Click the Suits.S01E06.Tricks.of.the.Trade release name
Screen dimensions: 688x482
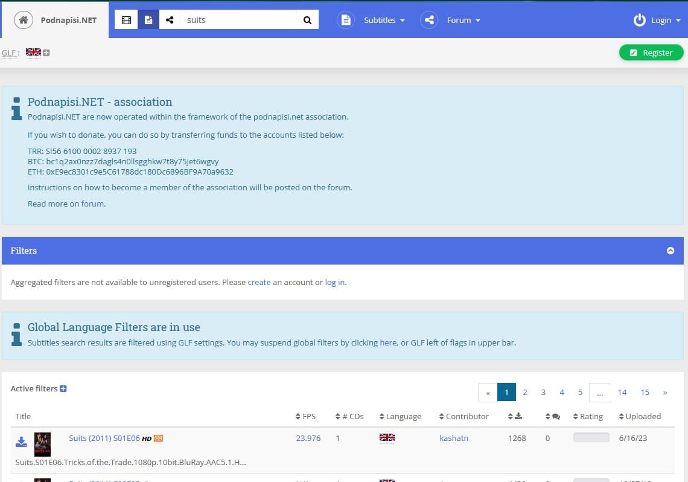pos(131,462)
